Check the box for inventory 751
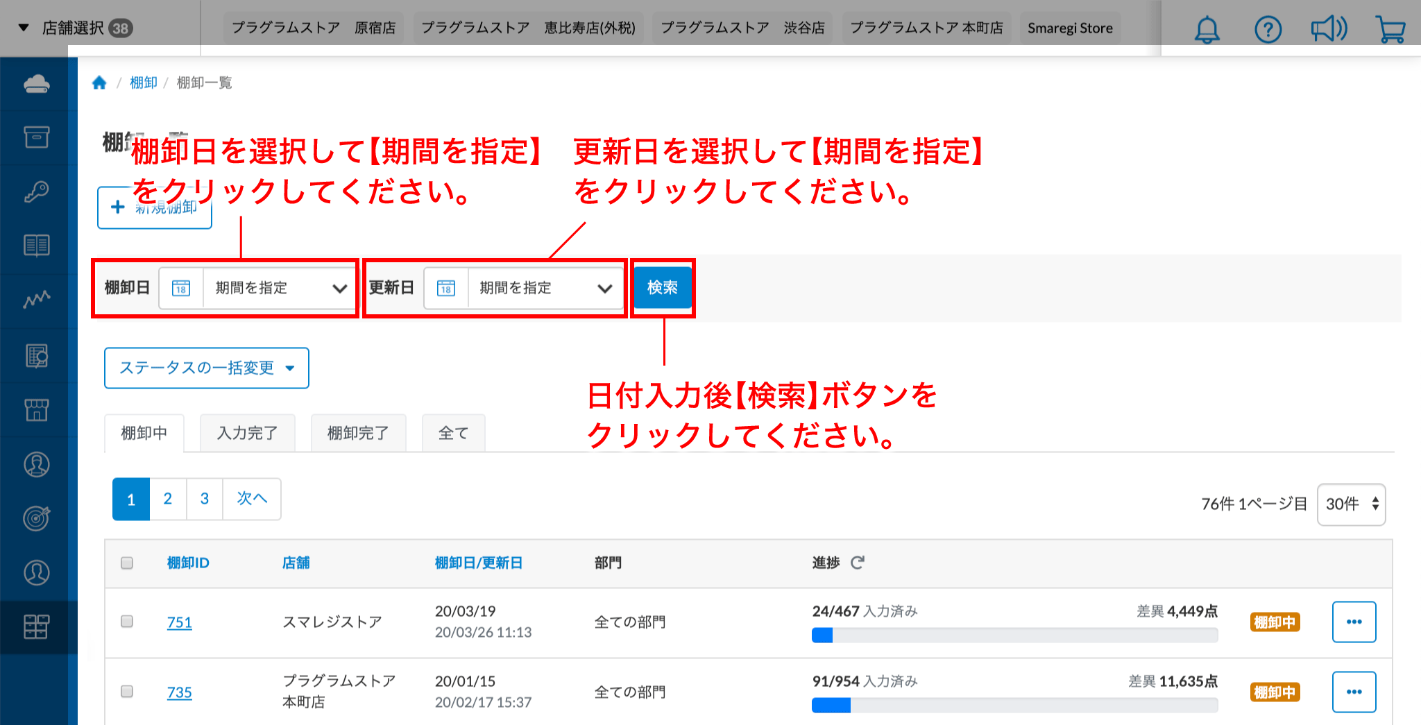The width and height of the screenshot is (1421, 725). (x=127, y=622)
